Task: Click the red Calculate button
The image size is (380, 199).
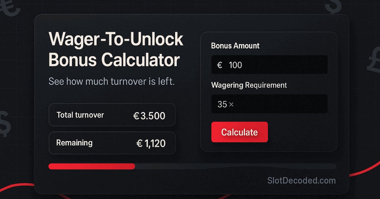Action: [x=239, y=132]
